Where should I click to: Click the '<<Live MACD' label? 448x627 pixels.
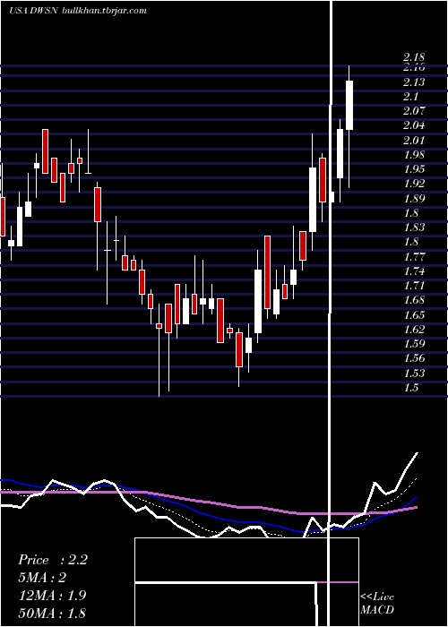(377, 604)
